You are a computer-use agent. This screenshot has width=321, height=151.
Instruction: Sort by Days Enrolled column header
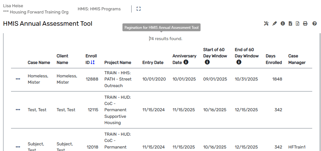[x=274, y=59]
